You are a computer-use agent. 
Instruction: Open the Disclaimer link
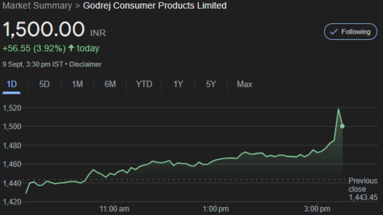[x=85, y=64]
